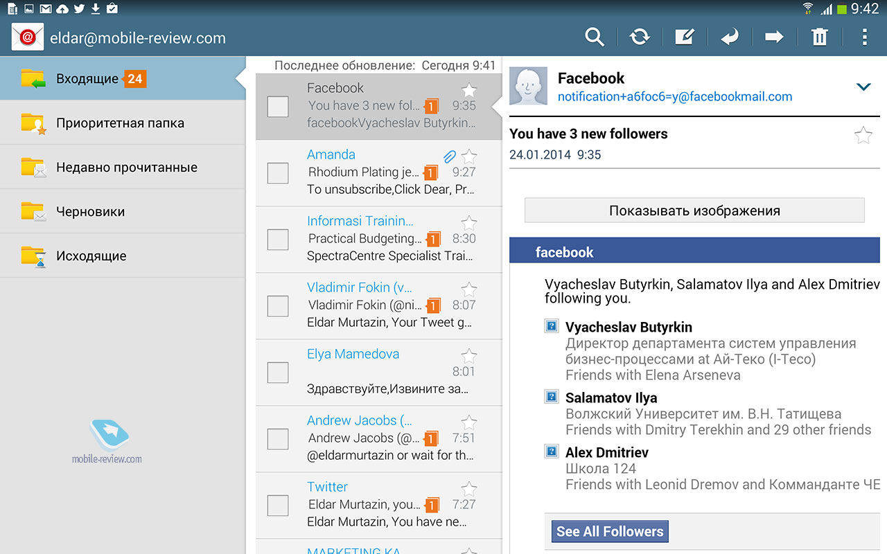The height and width of the screenshot is (554, 887).
Task: Tap the email app icon
Action: tap(28, 37)
